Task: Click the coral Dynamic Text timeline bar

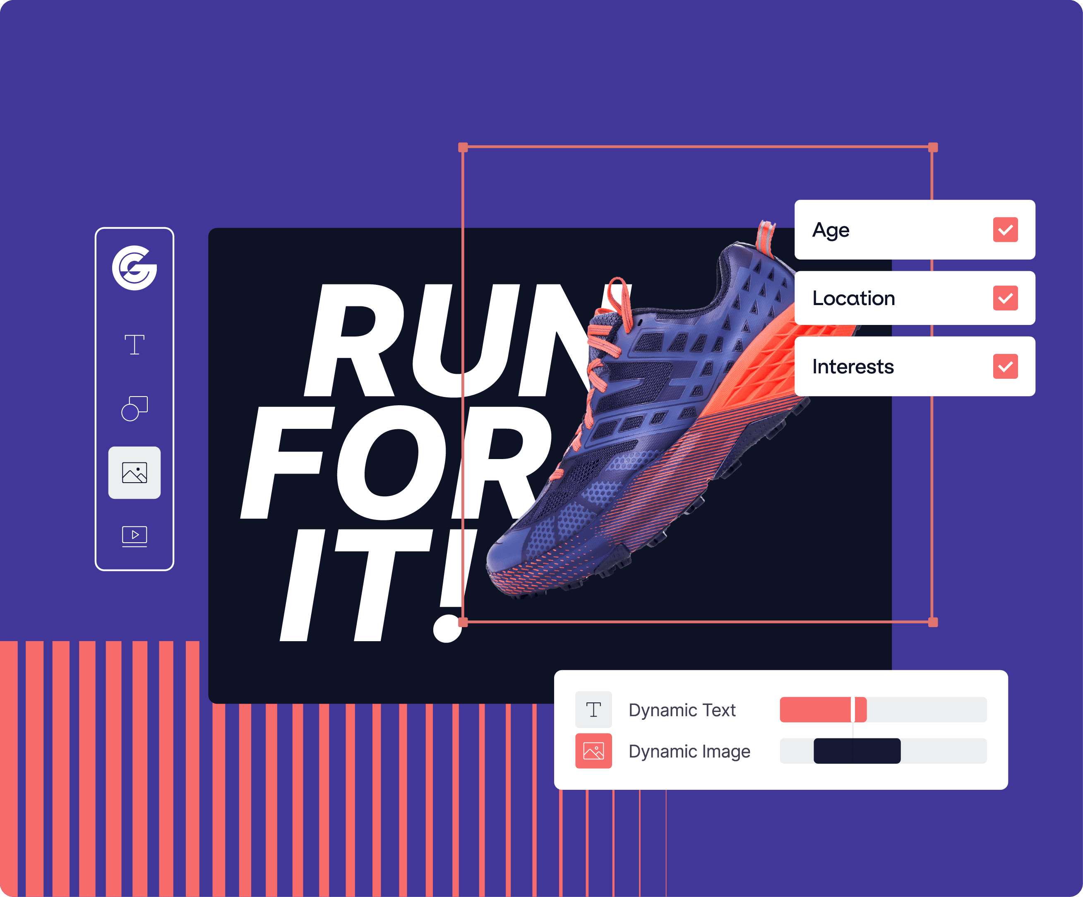Action: (815, 710)
